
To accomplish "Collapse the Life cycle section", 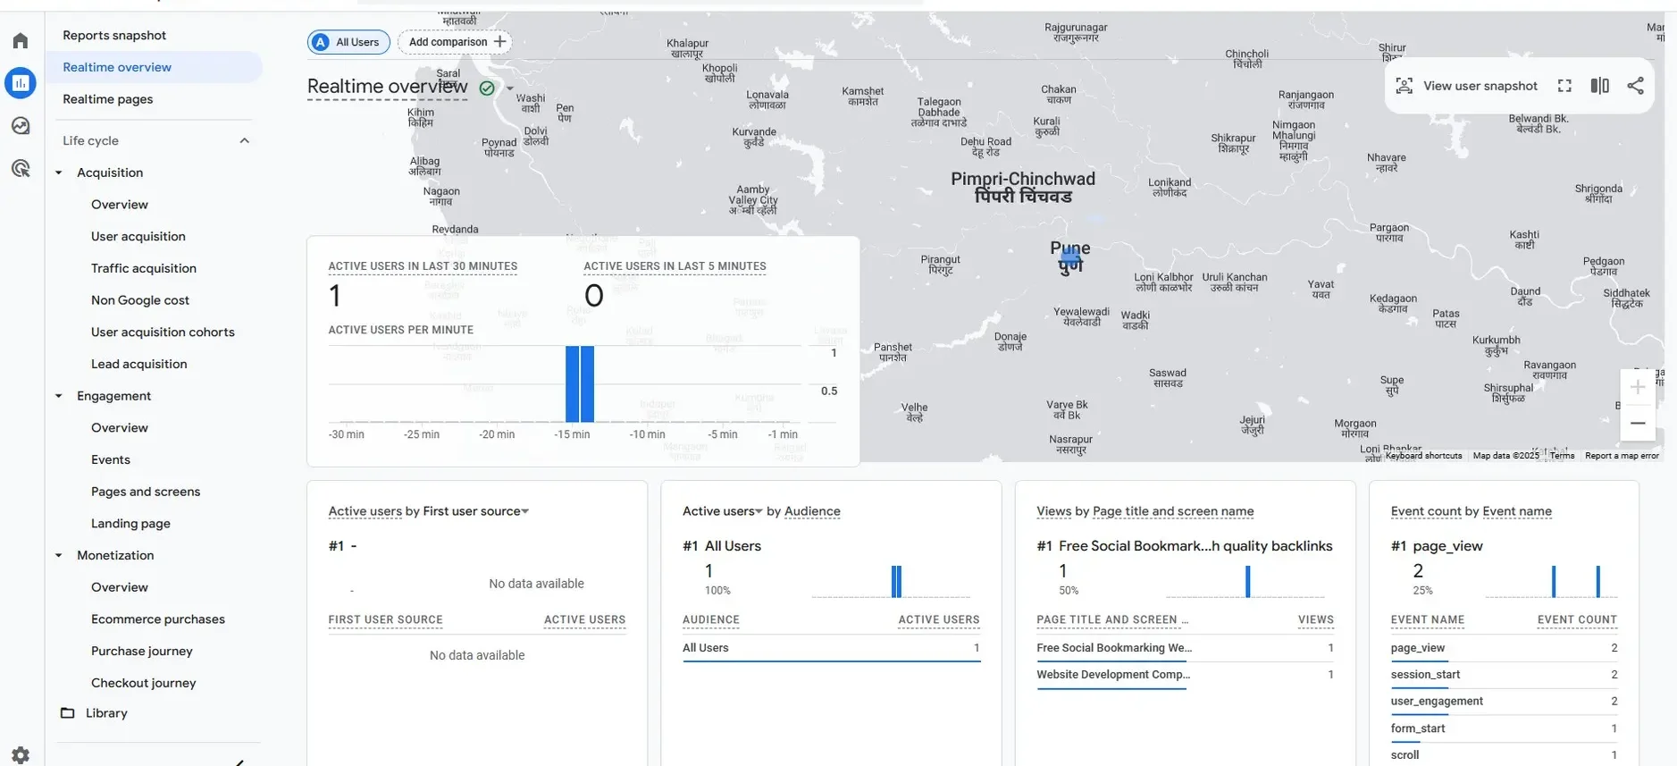I will [x=244, y=140].
